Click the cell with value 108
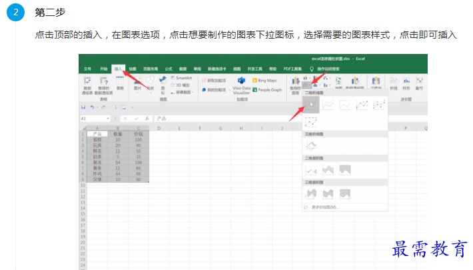Screen dimensions: 473x270 [x=138, y=162]
